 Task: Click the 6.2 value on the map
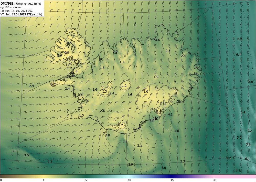(240, 39)
